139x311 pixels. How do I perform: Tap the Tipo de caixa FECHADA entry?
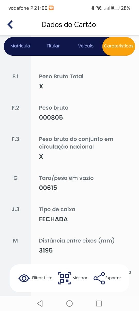[x=54, y=219]
